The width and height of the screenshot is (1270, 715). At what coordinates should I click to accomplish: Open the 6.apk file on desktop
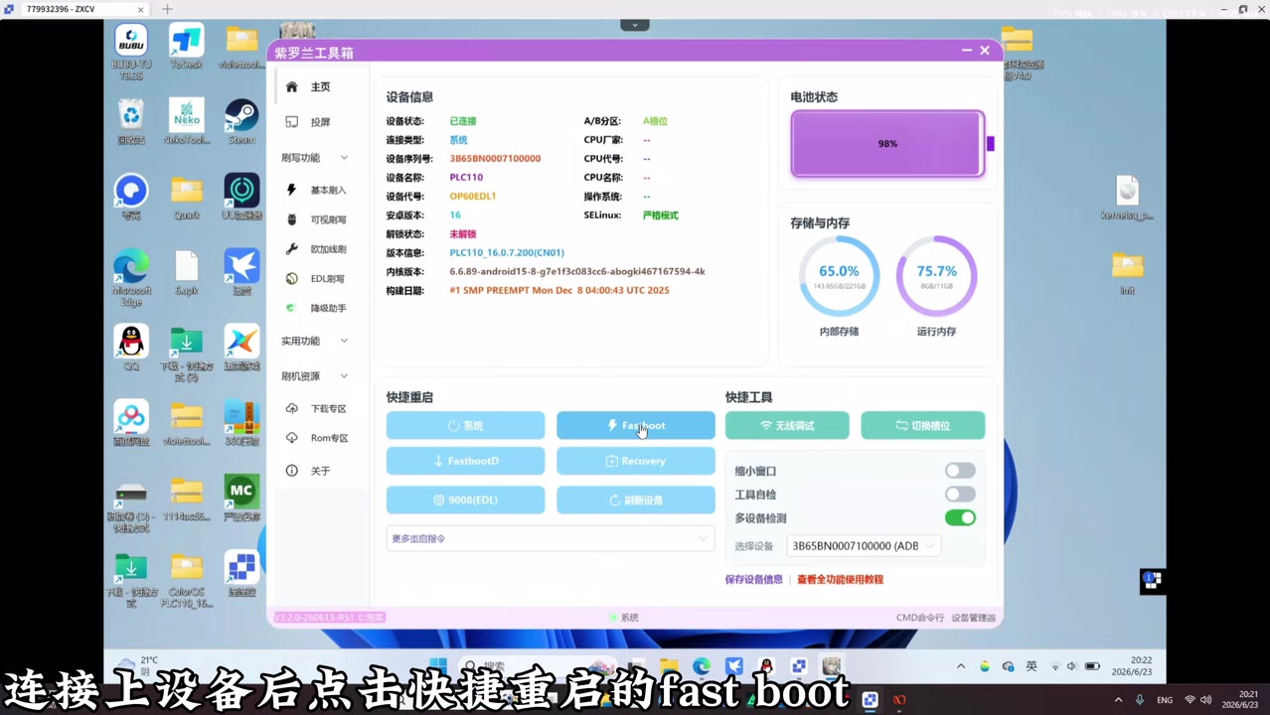186,272
